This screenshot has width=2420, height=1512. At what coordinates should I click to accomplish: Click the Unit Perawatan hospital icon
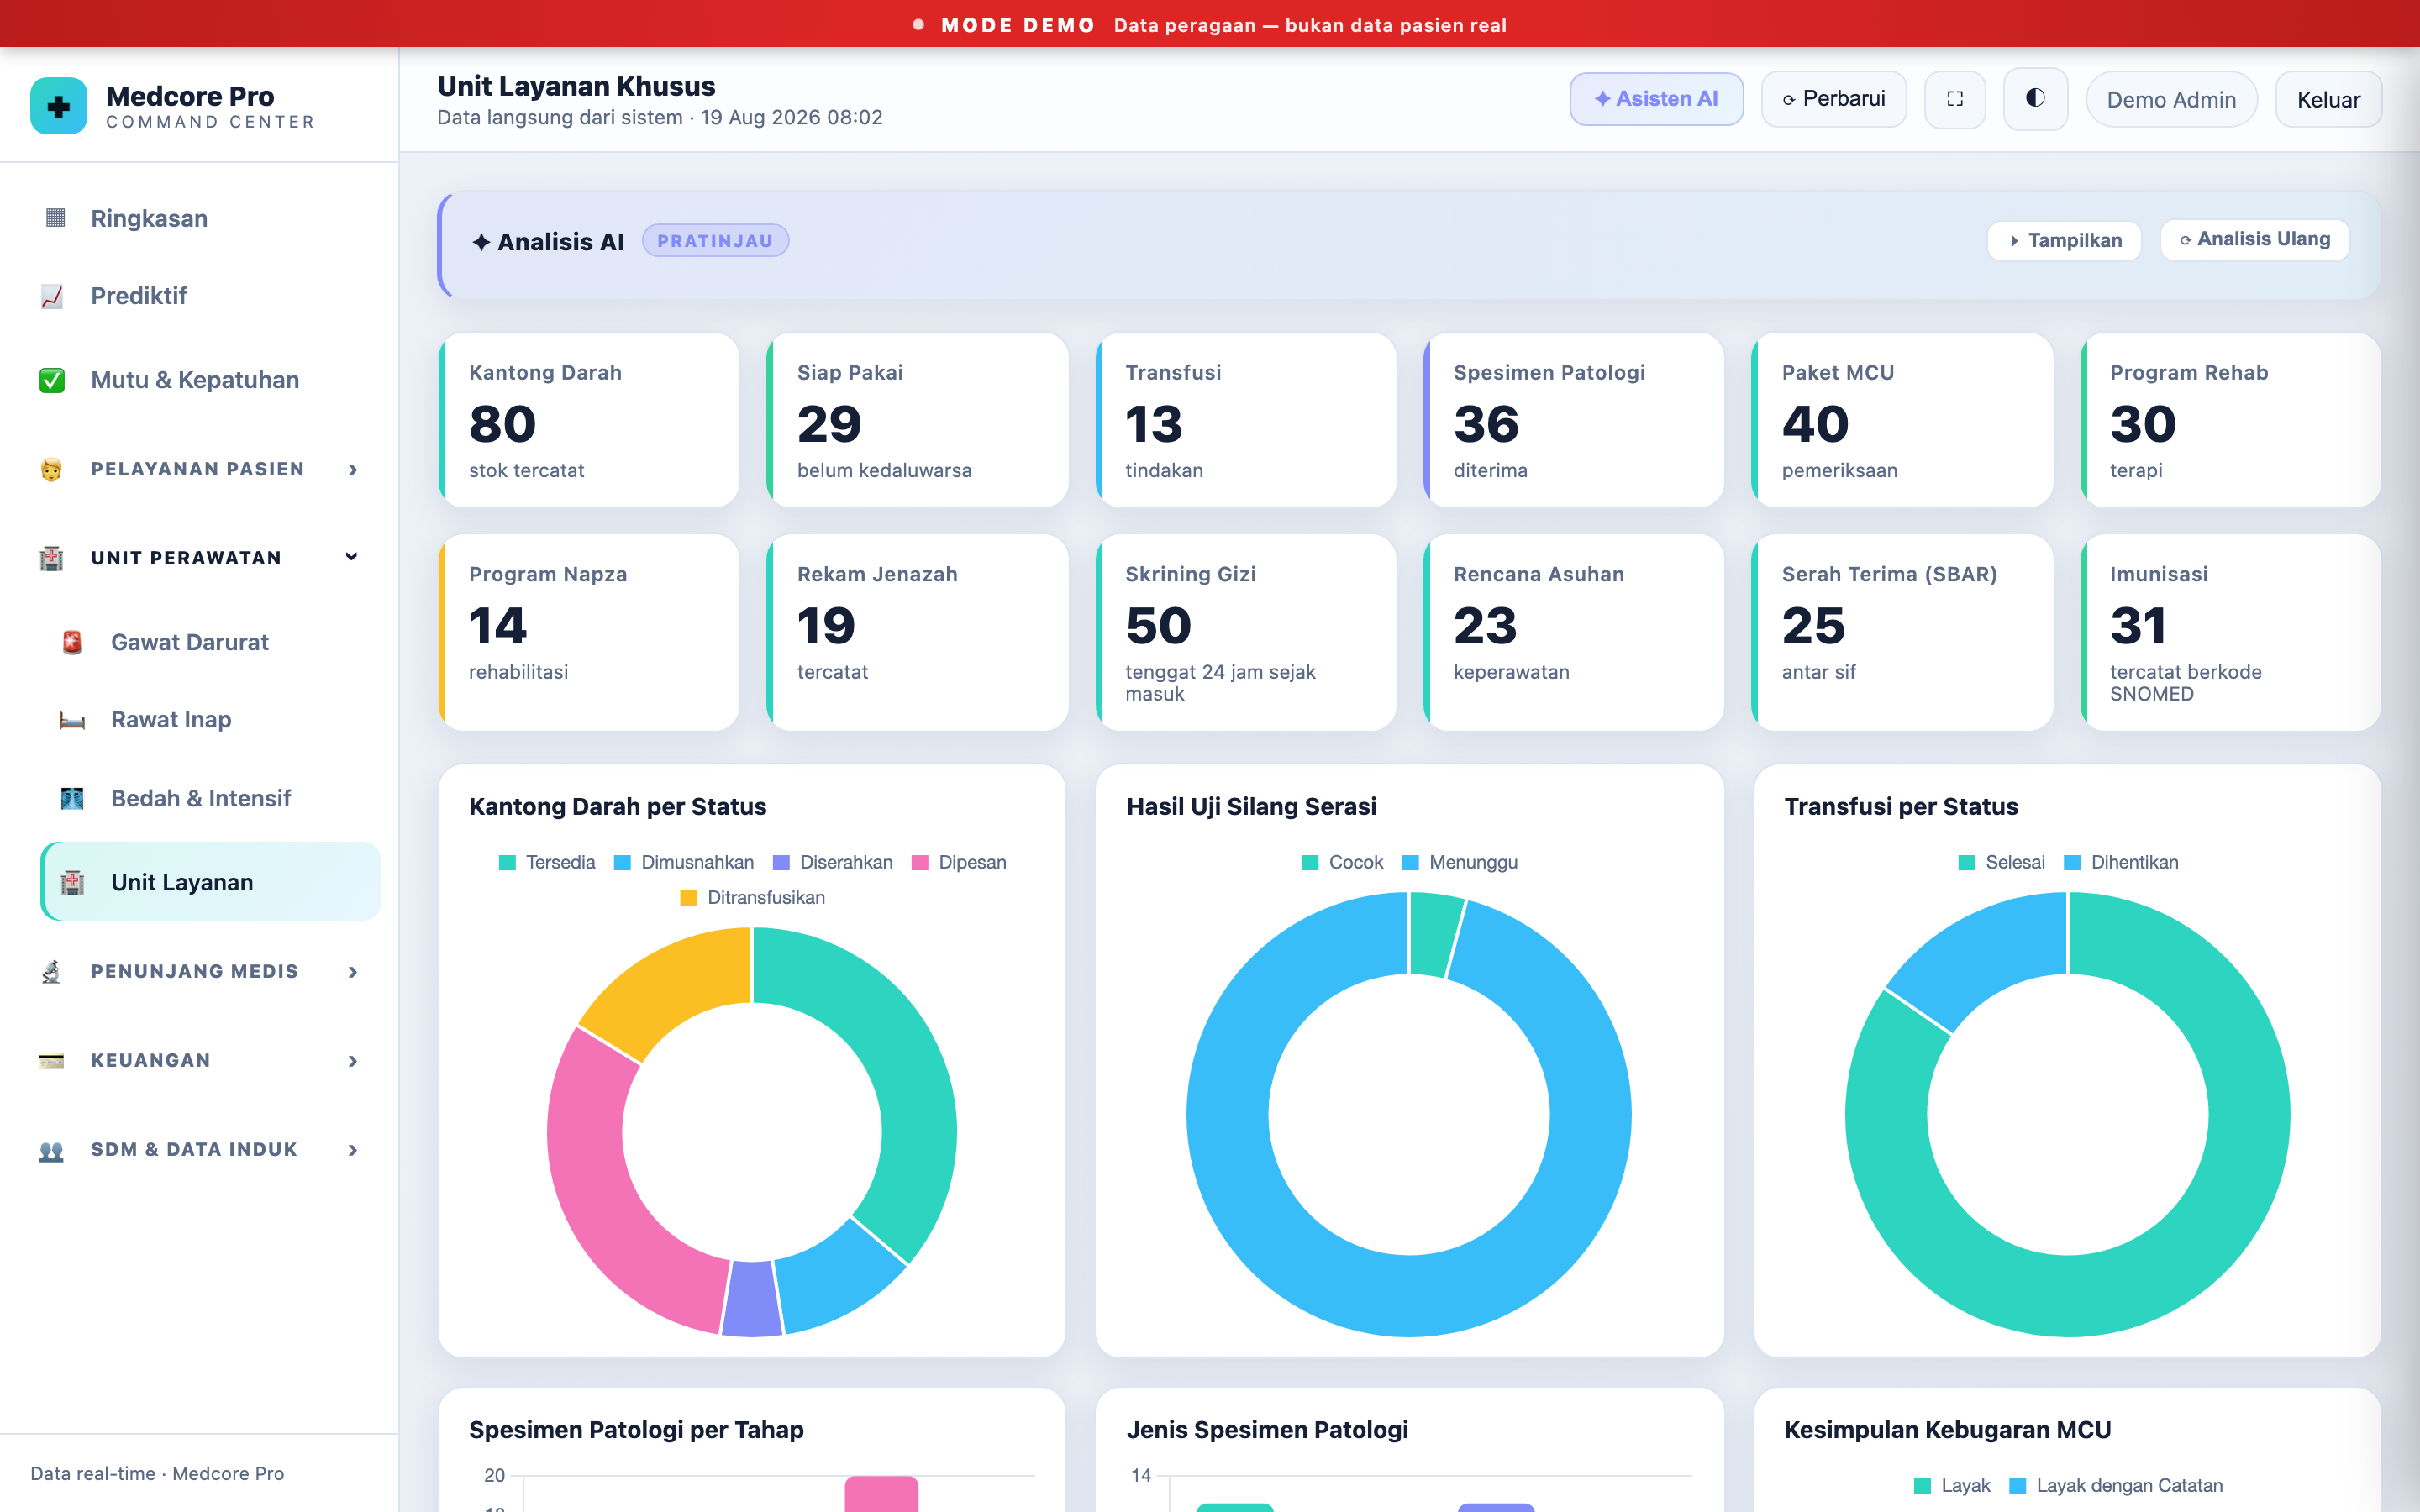pyautogui.click(x=51, y=558)
